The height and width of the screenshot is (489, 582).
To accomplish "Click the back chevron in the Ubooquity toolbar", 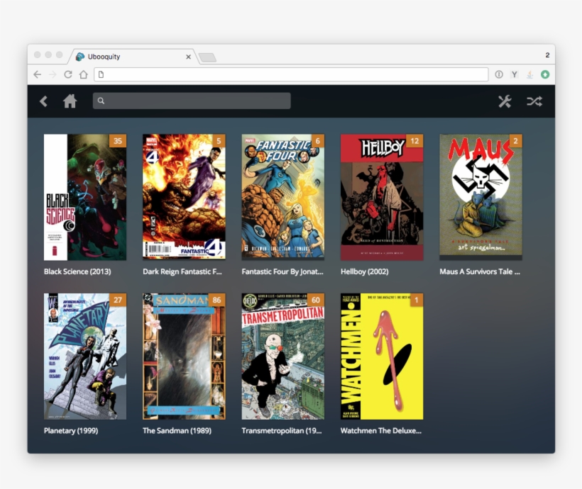I will (43, 101).
